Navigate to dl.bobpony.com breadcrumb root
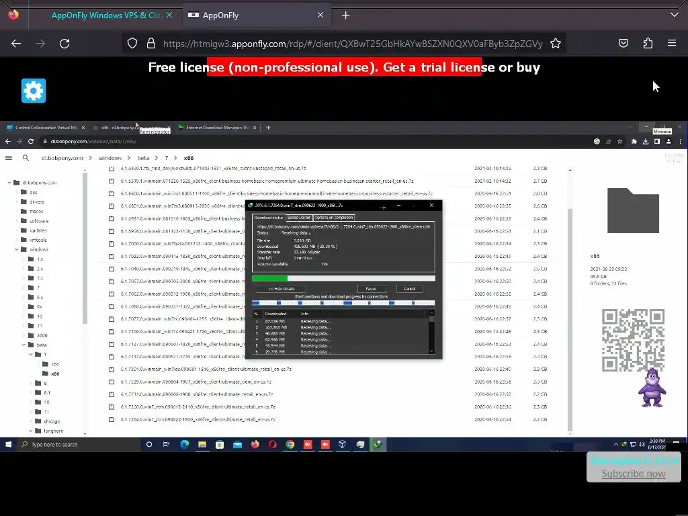The width and height of the screenshot is (688, 516). pyautogui.click(x=62, y=158)
